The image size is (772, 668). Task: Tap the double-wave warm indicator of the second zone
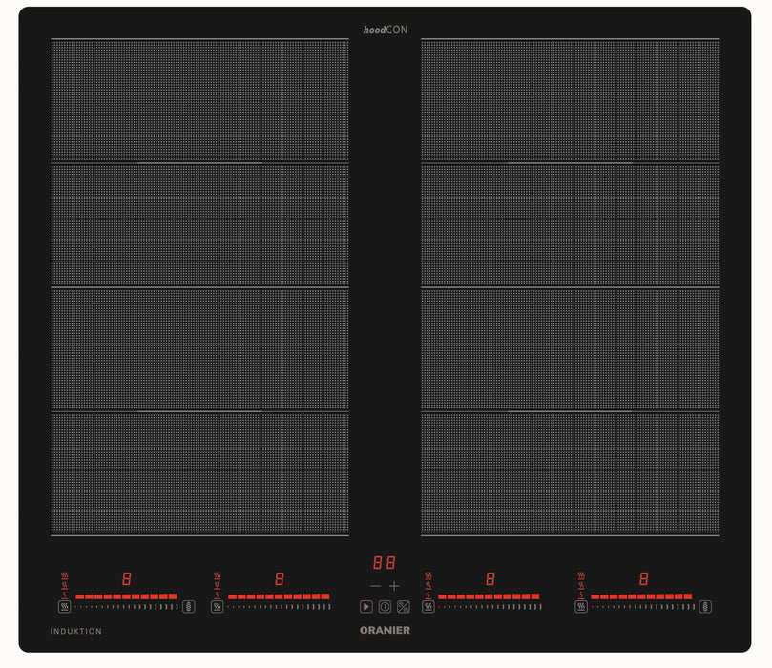(x=218, y=585)
